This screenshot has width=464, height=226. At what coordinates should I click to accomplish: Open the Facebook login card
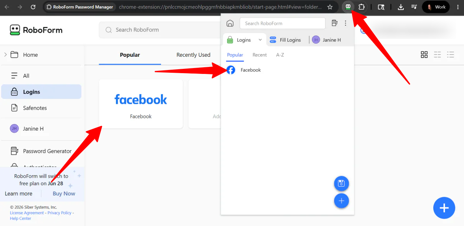pyautogui.click(x=141, y=104)
